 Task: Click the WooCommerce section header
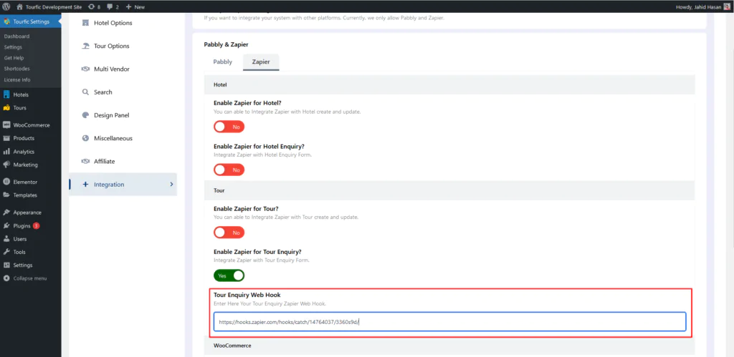[x=449, y=346]
